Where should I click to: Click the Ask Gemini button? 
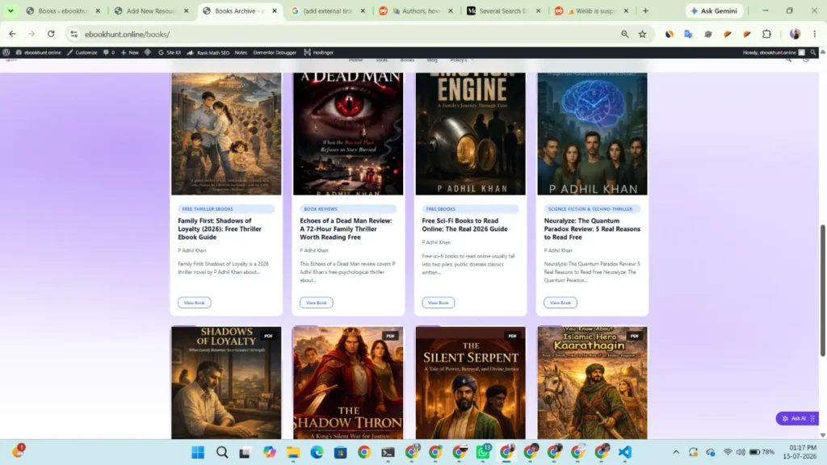(x=715, y=10)
